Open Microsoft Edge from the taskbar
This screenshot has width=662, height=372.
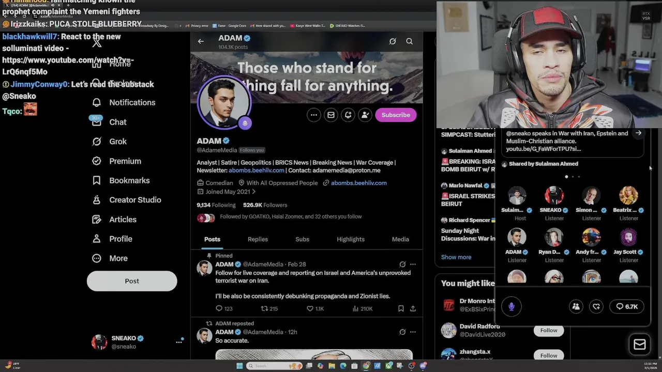[343, 366]
